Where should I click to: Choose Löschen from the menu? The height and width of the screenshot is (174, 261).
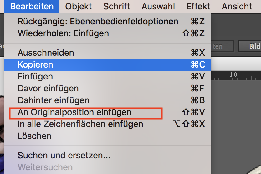108,136
